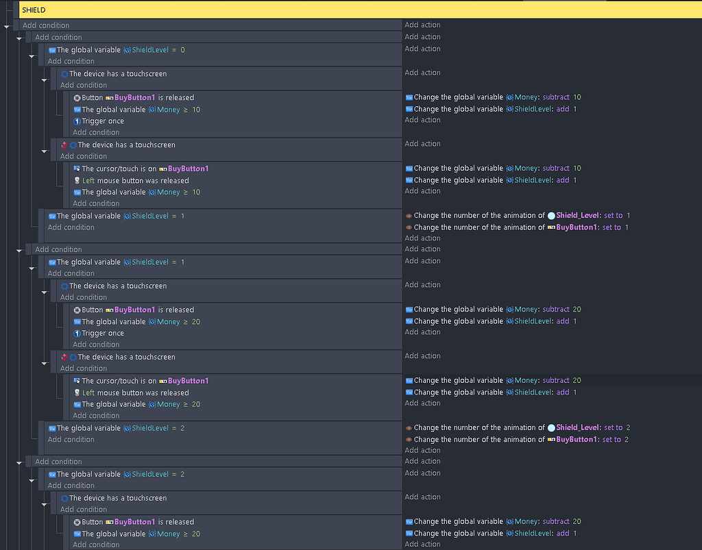The image size is (702, 550).
Task: Select 'subtract' in the Money change action
Action: pos(553,97)
